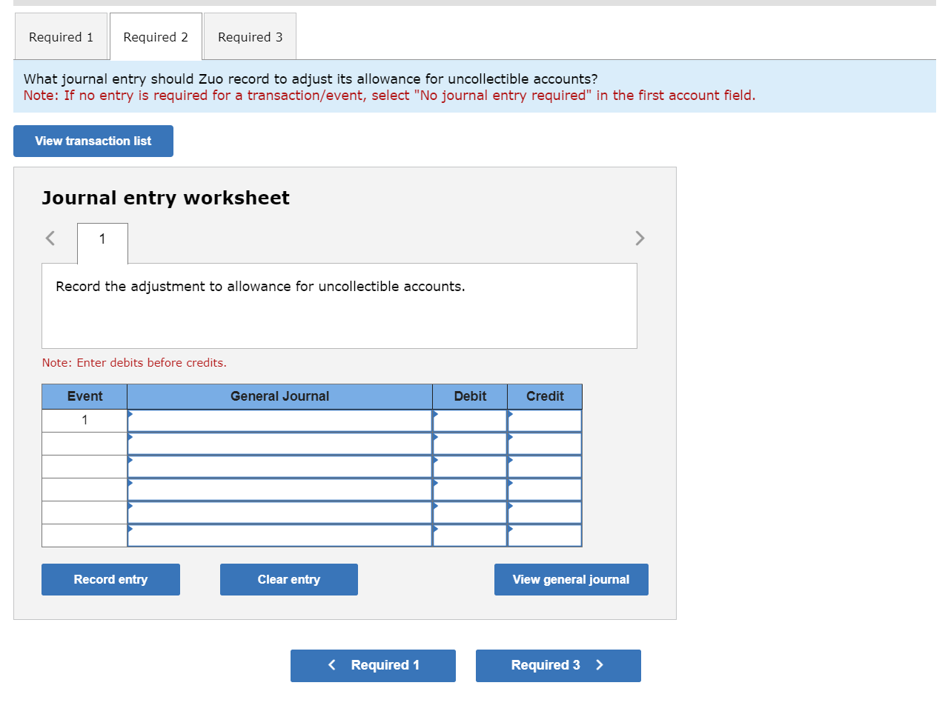This screenshot has width=948, height=714.
Task: Click the Credit input field in row two
Action: click(x=546, y=443)
